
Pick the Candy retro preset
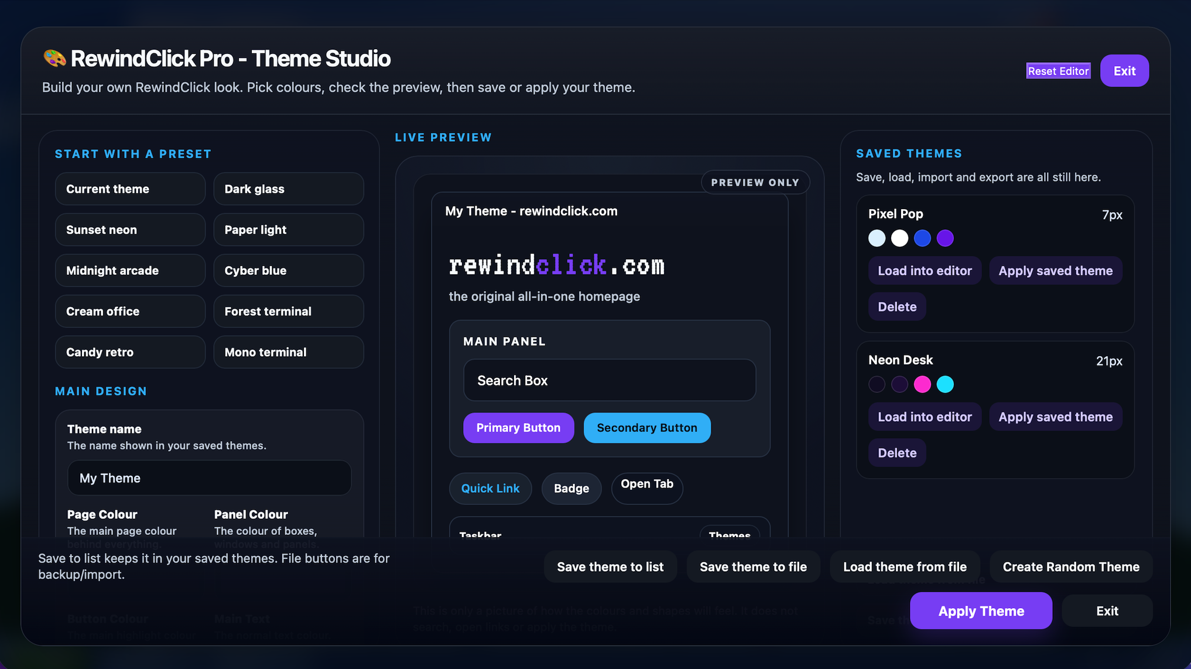click(130, 352)
